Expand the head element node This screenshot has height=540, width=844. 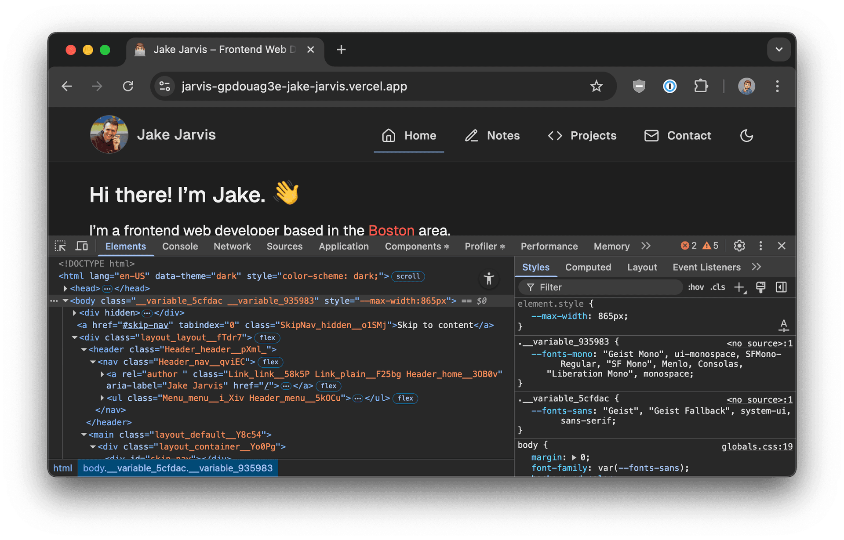(x=65, y=288)
